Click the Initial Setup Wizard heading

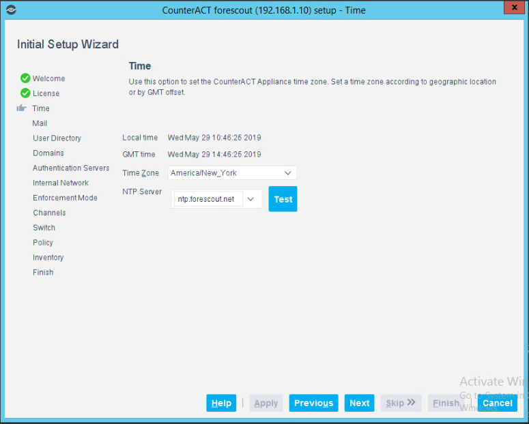pos(68,44)
